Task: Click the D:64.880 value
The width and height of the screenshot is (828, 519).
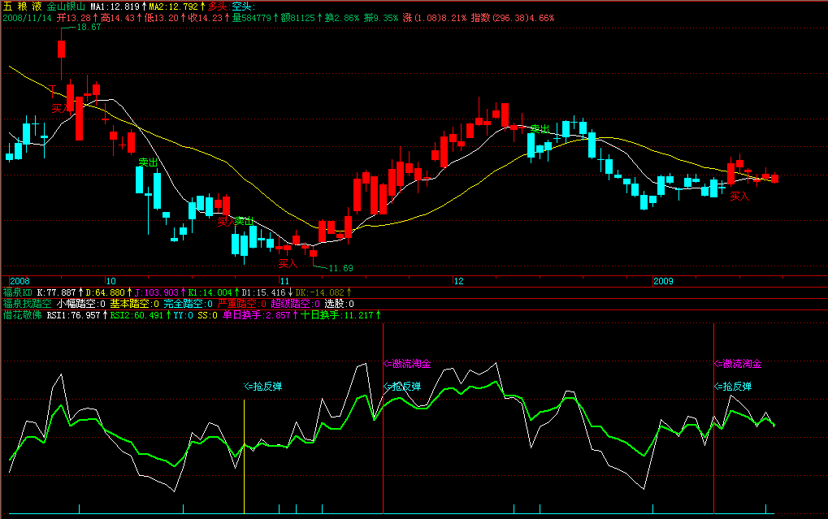Action: tap(106, 292)
